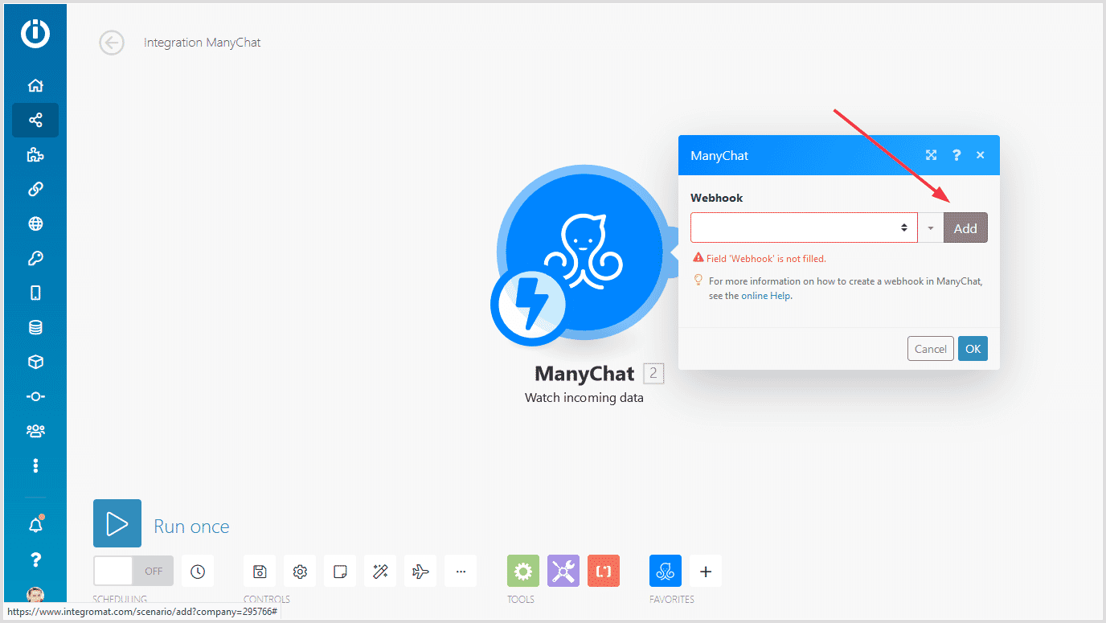Image resolution: width=1106 pixels, height=623 pixels.
Task: Click Explain flow airplane icon
Action: pos(420,572)
